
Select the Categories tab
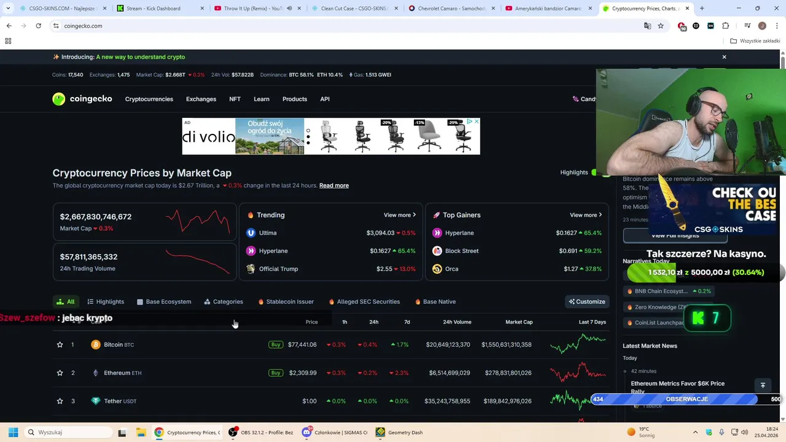224,301
